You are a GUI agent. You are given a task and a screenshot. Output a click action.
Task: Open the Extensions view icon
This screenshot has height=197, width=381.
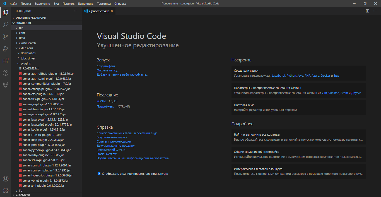coord(6,61)
